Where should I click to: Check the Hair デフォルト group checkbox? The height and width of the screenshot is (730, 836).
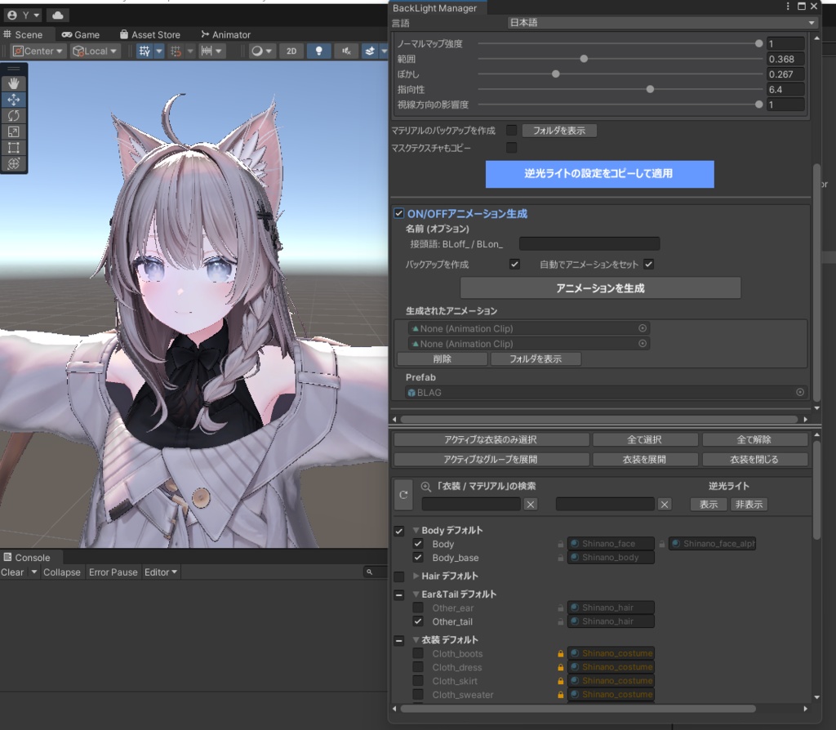[x=398, y=576]
